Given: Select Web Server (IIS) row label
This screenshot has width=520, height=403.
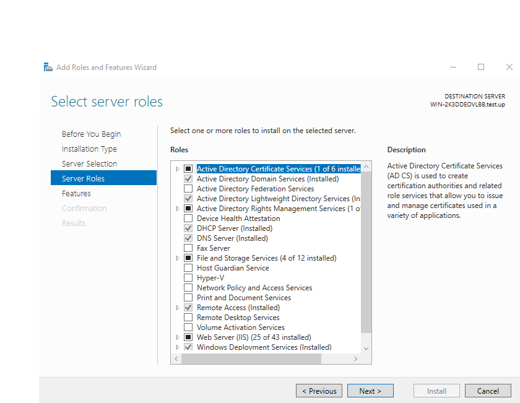Looking at the screenshot, I should point(254,337).
